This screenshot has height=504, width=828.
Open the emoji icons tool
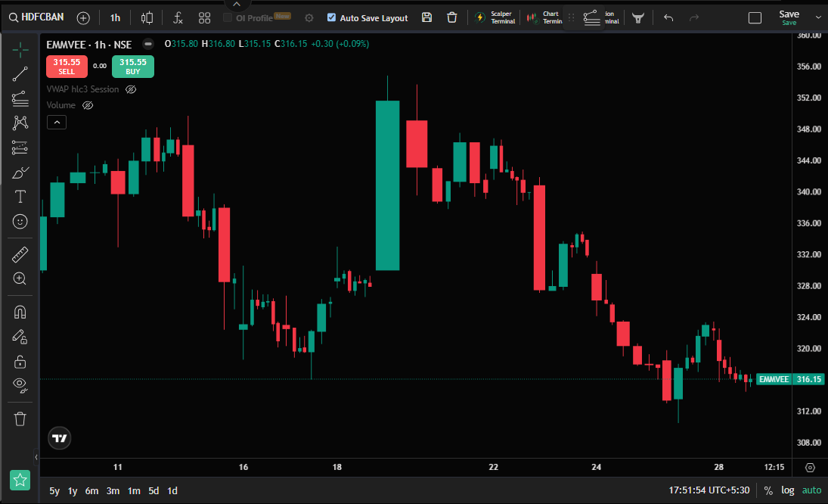[x=20, y=222]
